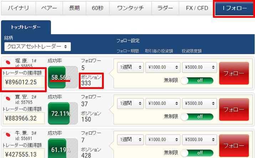Click the ポジション count 333
This screenshot has width=255, height=158.
(x=86, y=83)
